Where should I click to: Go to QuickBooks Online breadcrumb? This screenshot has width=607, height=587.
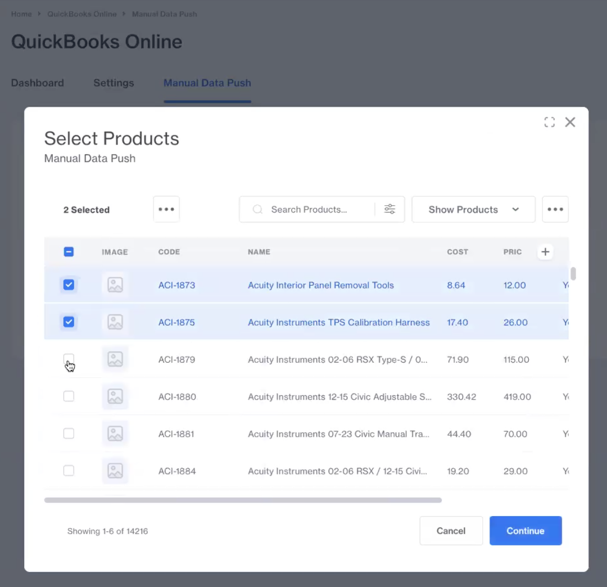click(x=81, y=14)
